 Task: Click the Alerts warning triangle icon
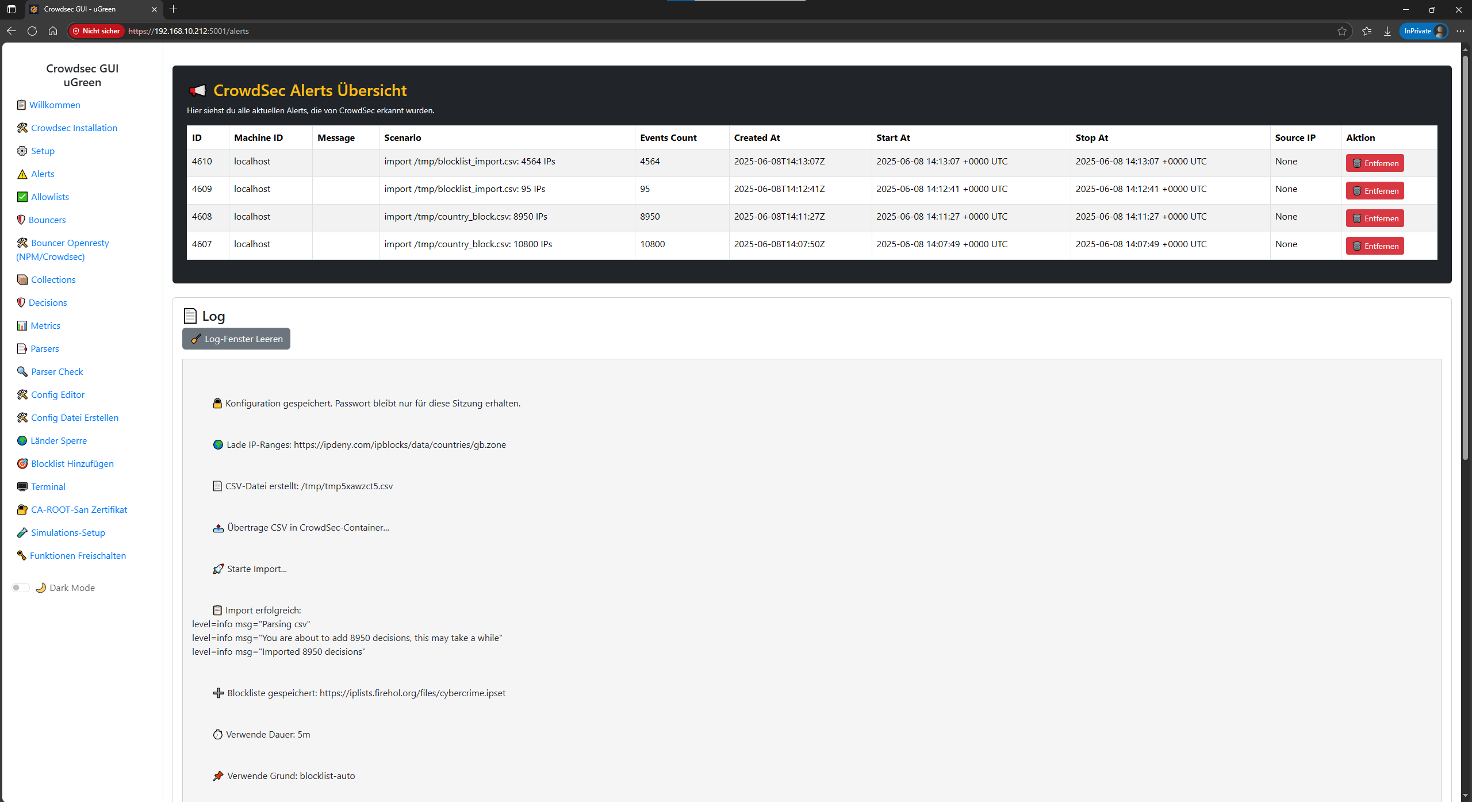pyautogui.click(x=22, y=174)
